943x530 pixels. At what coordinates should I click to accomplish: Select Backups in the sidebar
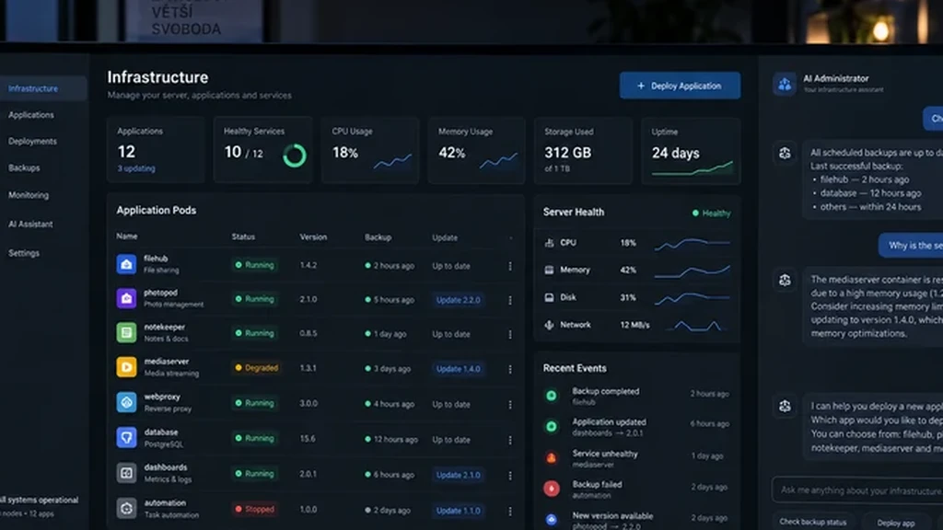pyautogui.click(x=24, y=167)
